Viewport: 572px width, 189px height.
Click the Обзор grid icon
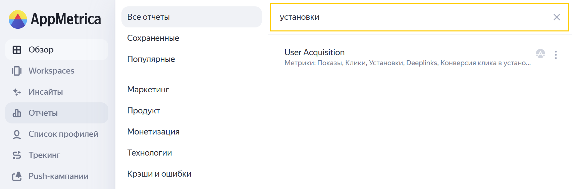[x=17, y=50]
